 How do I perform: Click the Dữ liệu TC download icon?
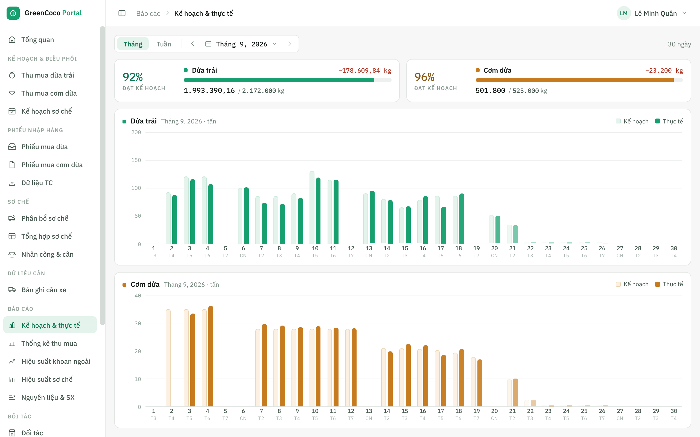point(12,183)
